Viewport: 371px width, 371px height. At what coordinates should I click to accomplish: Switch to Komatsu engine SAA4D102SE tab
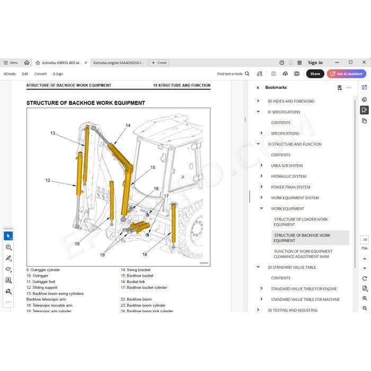pyautogui.click(x=119, y=63)
